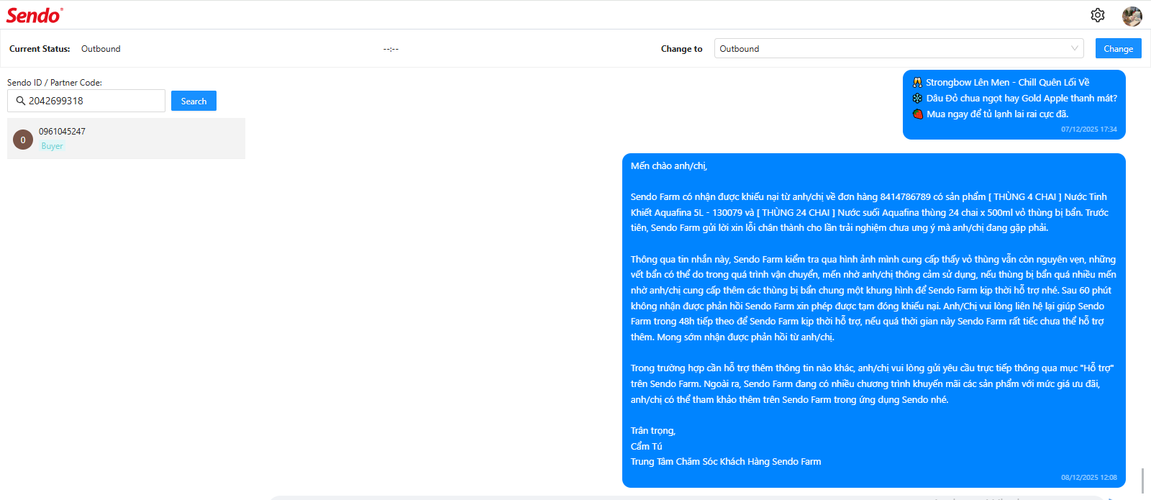Click timestamp 08/12/2025 12:08
This screenshot has height=500, width=1151.
(1088, 477)
